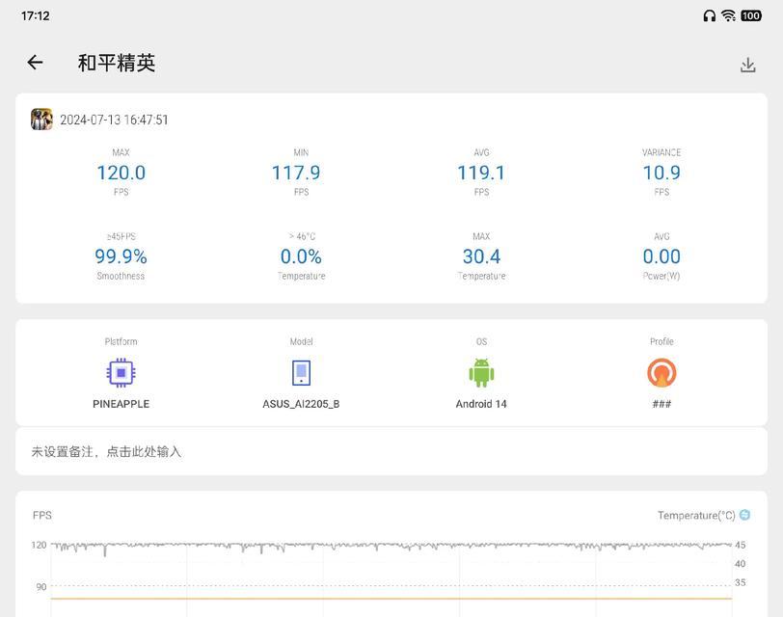Tap the ASUS_AI2205_B device model icon

click(301, 372)
